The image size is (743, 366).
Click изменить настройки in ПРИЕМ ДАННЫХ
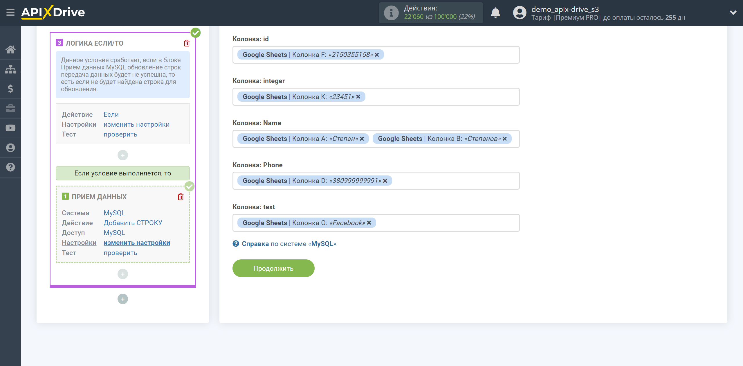pos(137,243)
